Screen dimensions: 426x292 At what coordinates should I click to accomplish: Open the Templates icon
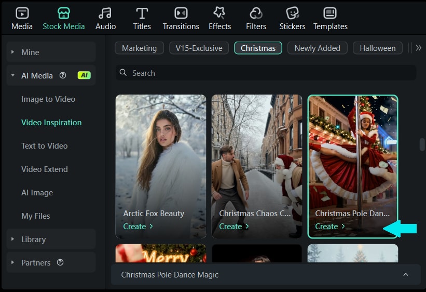(x=330, y=13)
